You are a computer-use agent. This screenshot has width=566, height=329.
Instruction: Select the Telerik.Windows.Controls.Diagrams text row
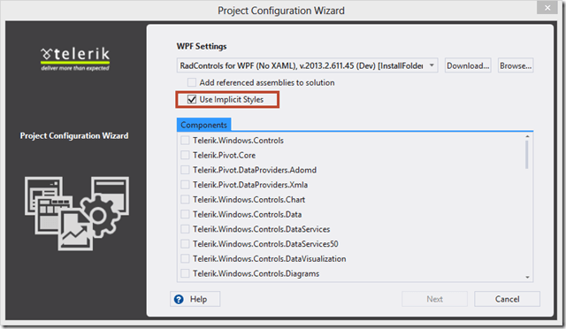point(256,273)
